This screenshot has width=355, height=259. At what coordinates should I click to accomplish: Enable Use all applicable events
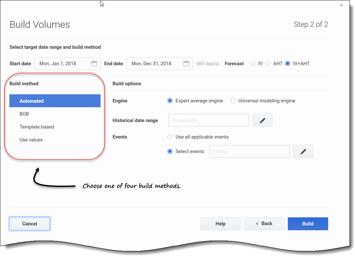[170, 137]
